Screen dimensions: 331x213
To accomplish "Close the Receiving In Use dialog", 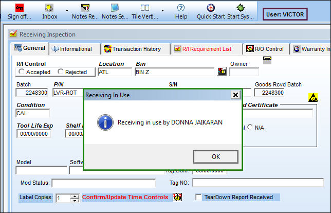I will click(235, 95).
